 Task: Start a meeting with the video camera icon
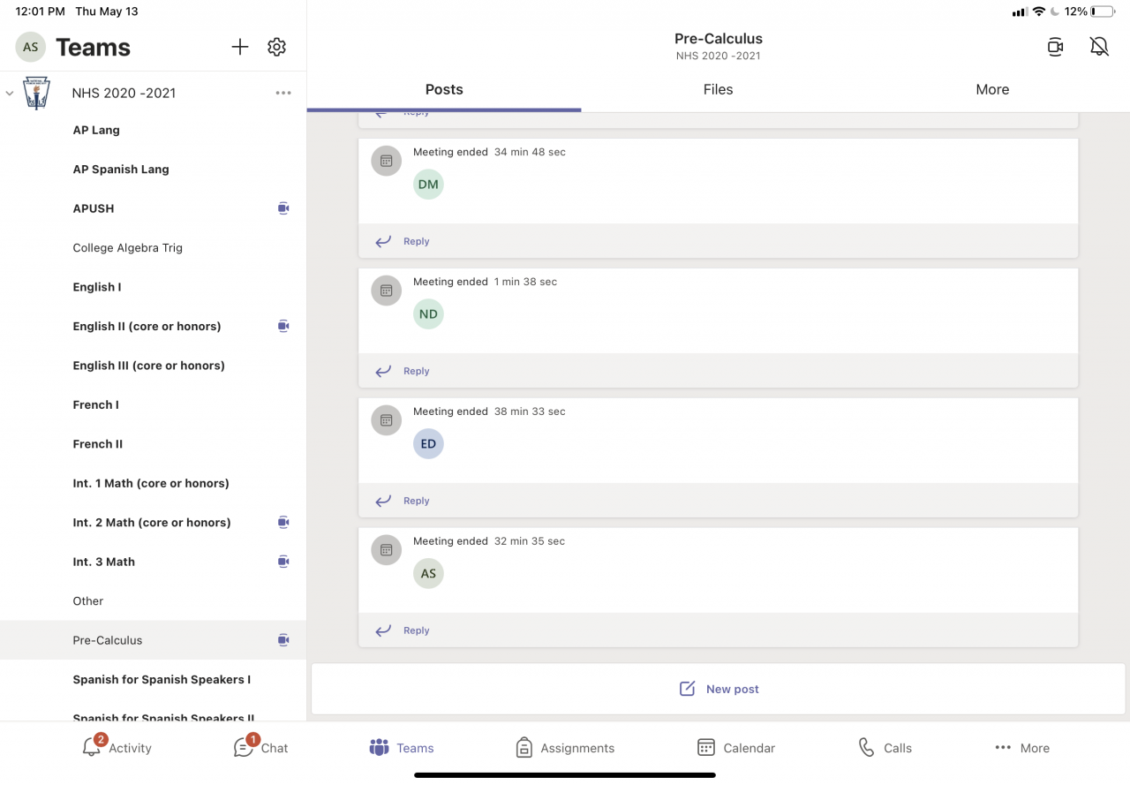point(1055,47)
